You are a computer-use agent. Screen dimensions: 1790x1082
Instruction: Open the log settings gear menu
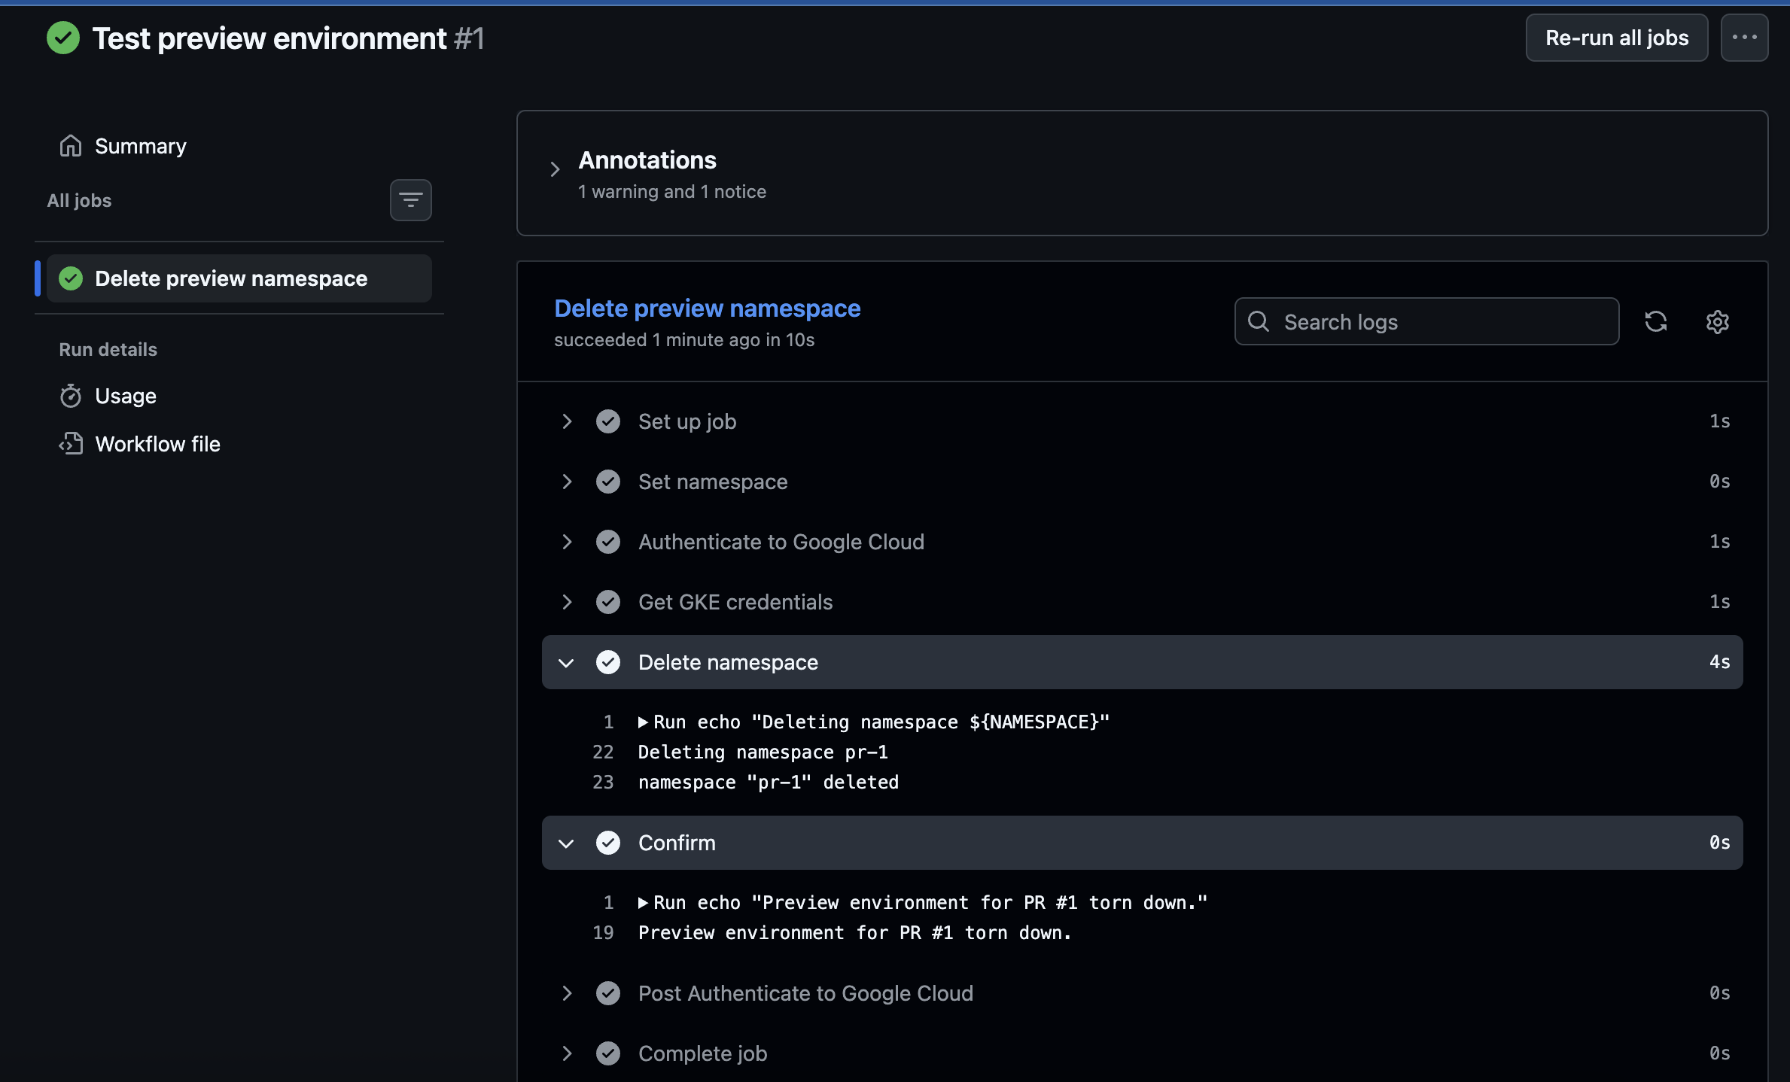pyautogui.click(x=1717, y=321)
